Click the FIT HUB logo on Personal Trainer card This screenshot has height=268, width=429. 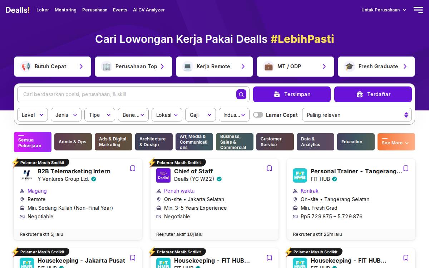(x=300, y=175)
